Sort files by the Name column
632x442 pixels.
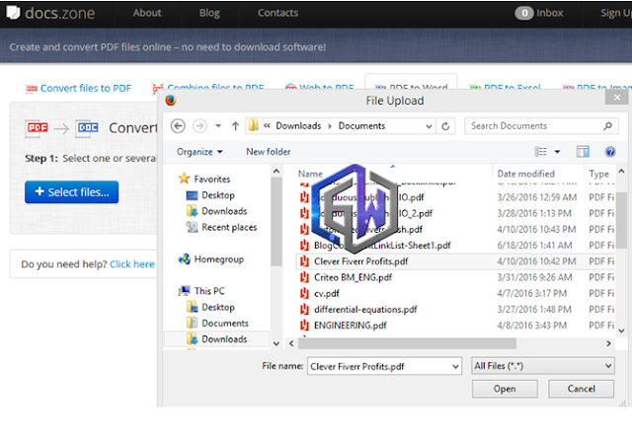(310, 174)
